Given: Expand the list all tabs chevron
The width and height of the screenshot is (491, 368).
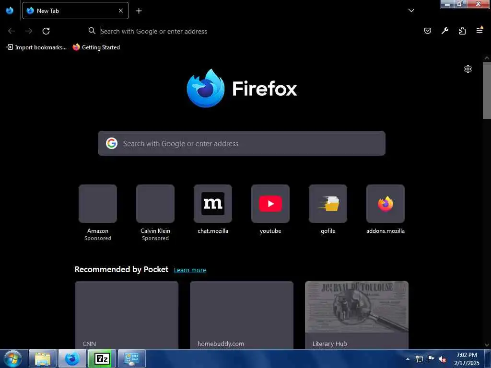Looking at the screenshot, I should click(x=411, y=11).
